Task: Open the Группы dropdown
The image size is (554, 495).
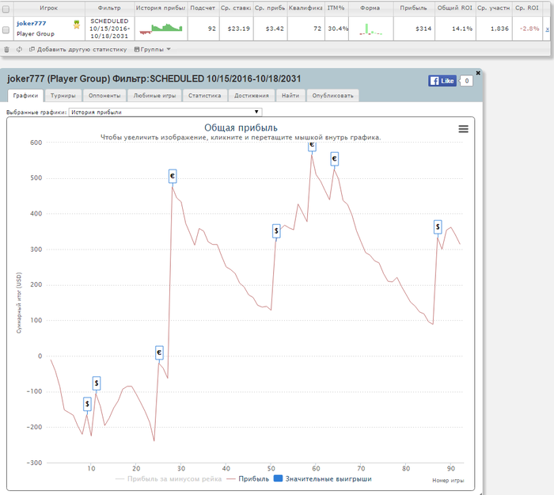Action: (x=152, y=49)
